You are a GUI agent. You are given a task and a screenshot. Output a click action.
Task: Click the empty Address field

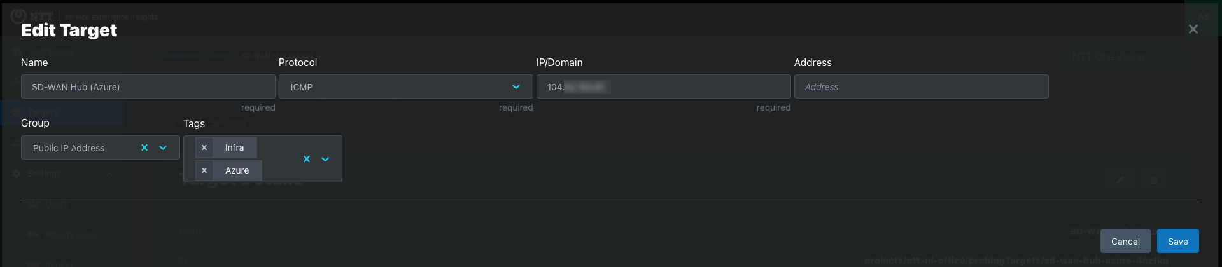(922, 86)
